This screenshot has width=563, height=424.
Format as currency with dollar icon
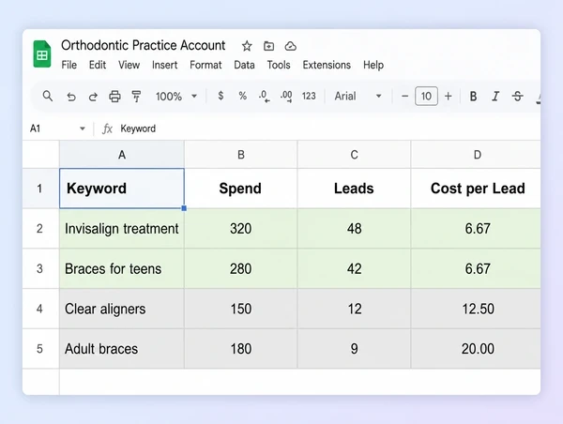221,96
